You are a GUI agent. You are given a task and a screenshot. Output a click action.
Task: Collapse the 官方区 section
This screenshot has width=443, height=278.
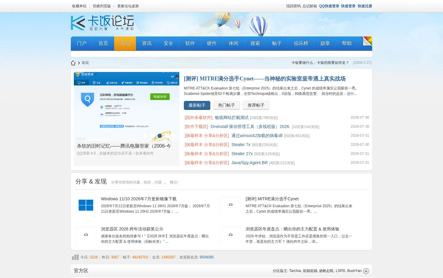(x=366, y=271)
